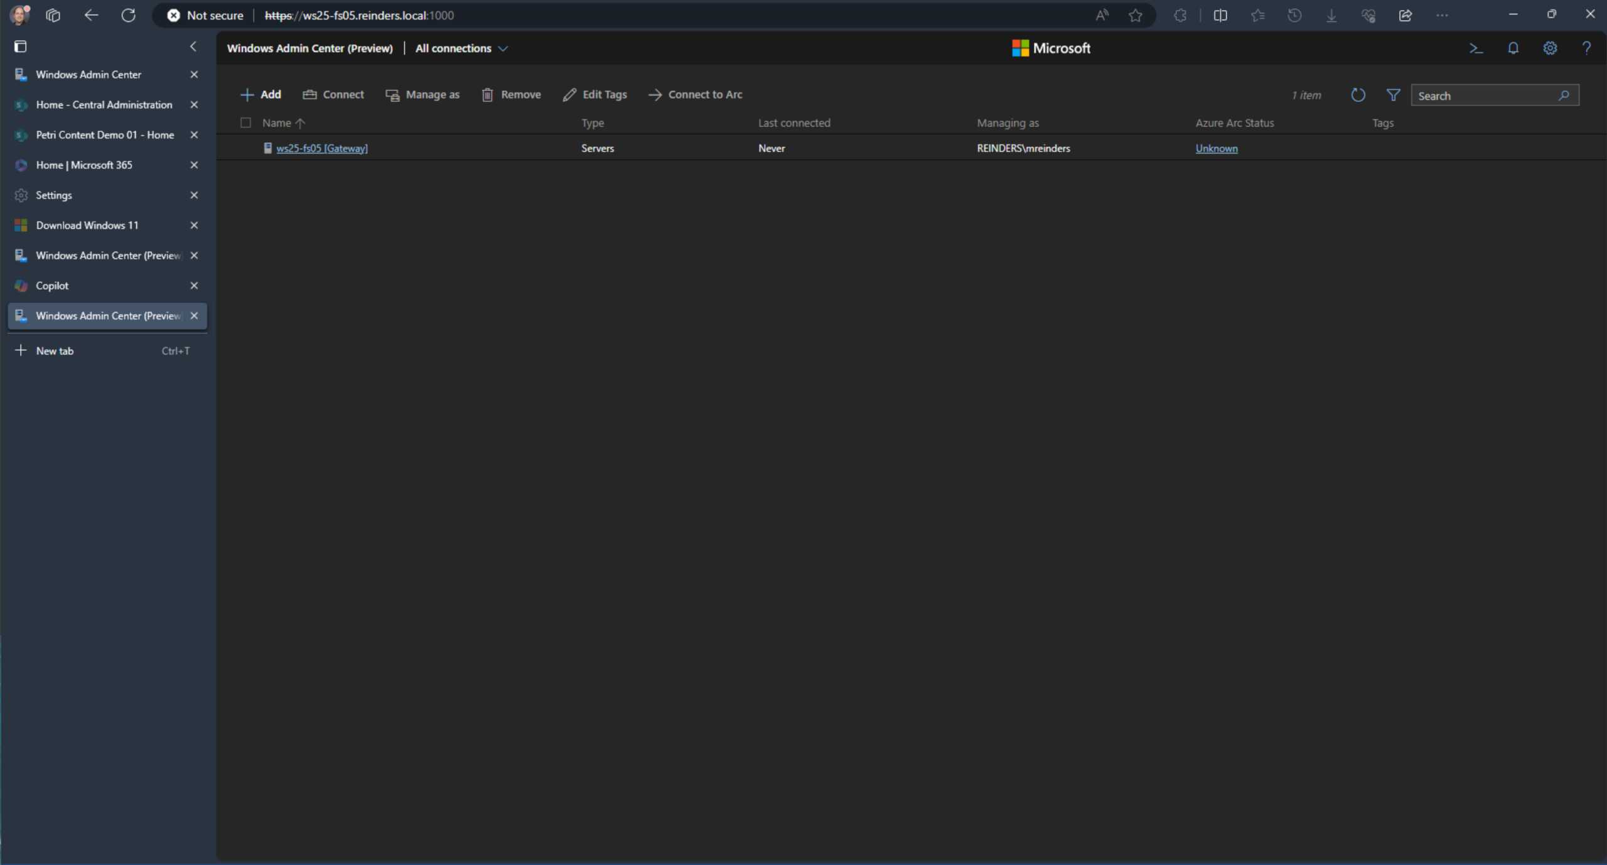Click Manage as in the toolbar
Image resolution: width=1607 pixels, height=865 pixels.
tap(422, 95)
